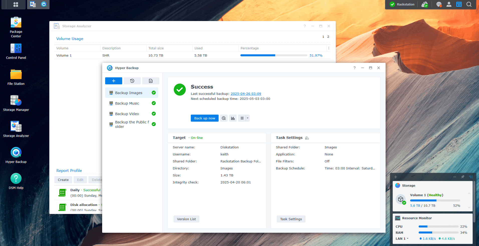This screenshot has width=479, height=246.
Task: Open the notifications icon in the taskbar
Action: tap(439, 5)
